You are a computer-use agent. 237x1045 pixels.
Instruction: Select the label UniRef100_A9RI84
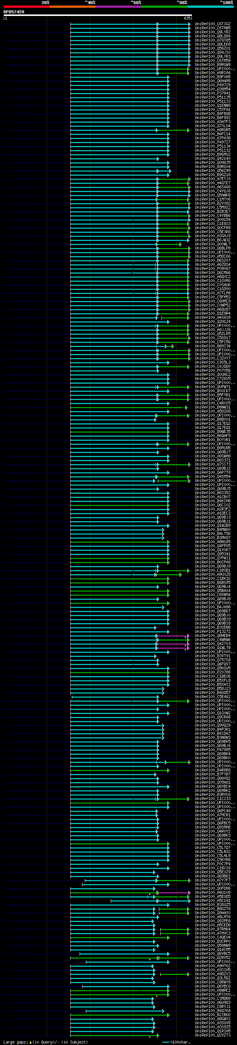click(x=212, y=73)
